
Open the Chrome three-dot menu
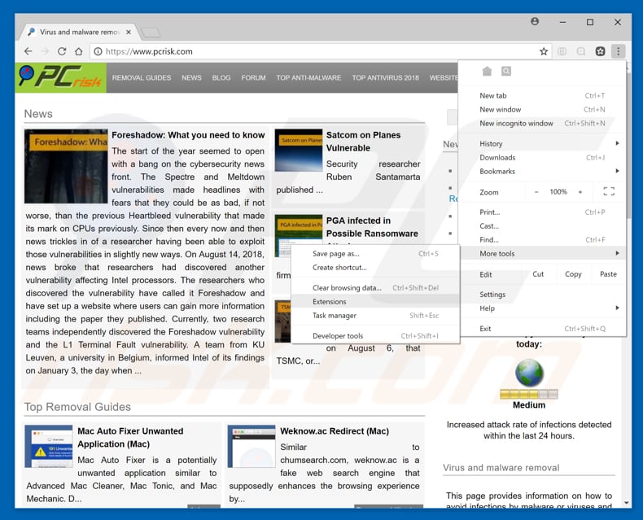pyautogui.click(x=618, y=51)
